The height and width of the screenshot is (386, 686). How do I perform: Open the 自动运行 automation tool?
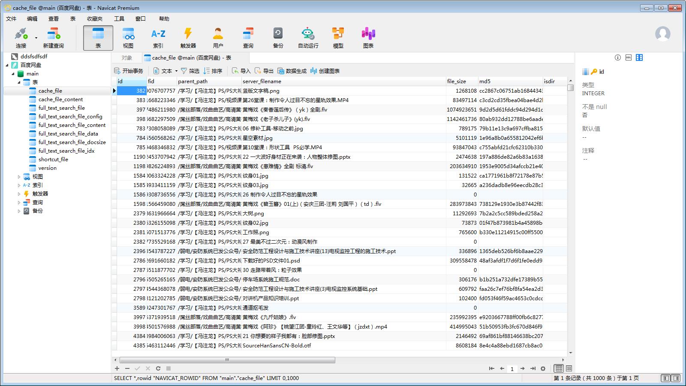point(308,38)
